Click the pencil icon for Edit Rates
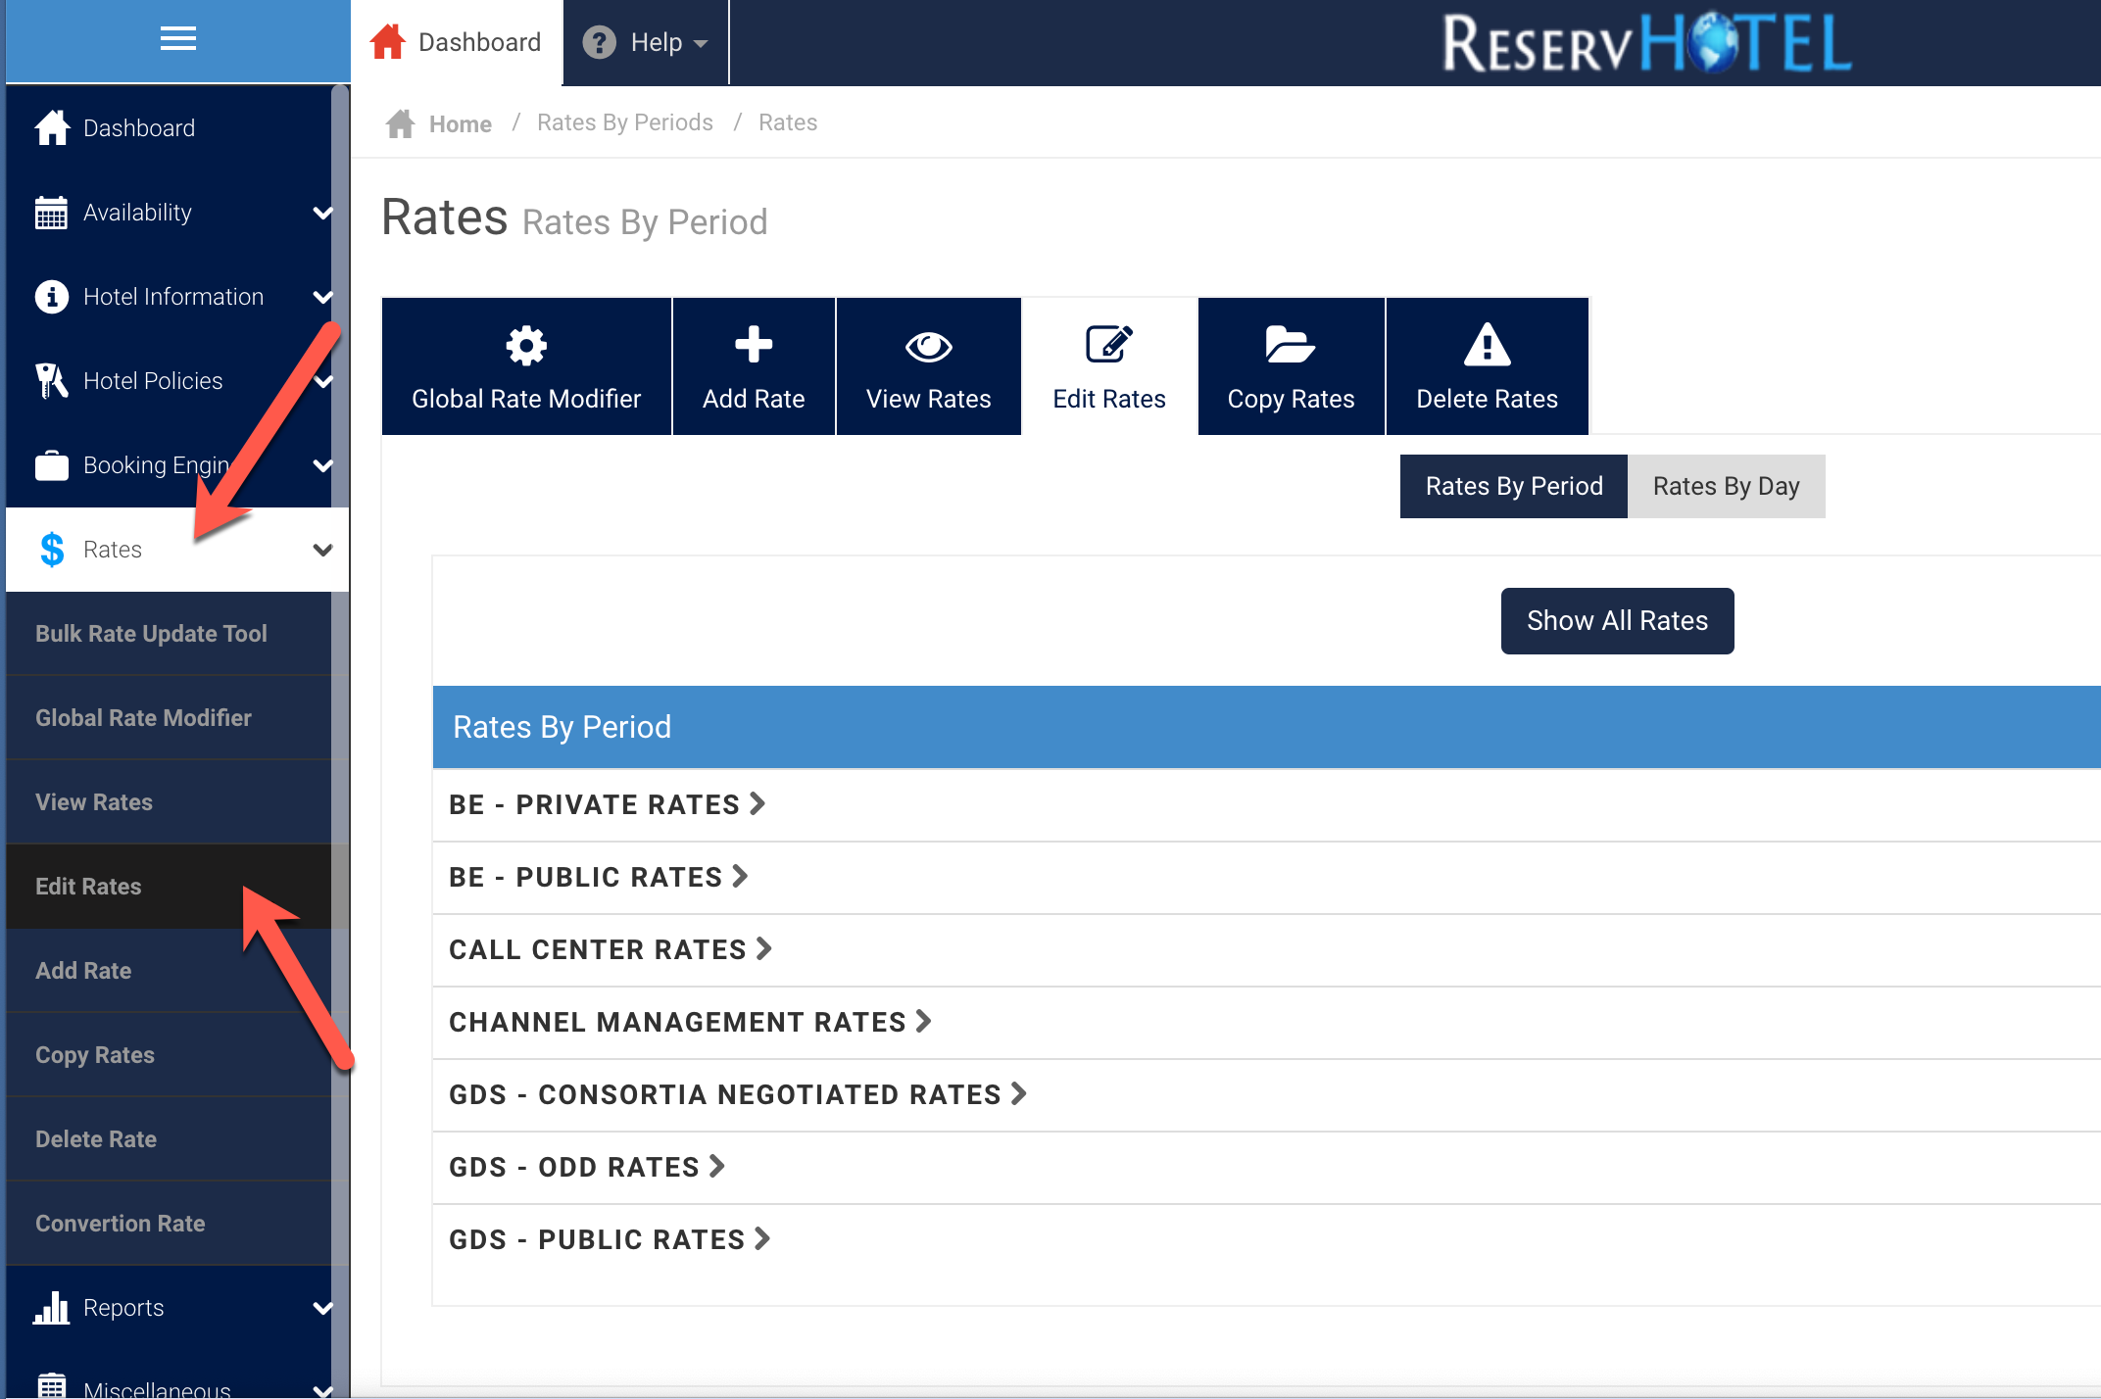The image size is (2101, 1399). (1109, 345)
